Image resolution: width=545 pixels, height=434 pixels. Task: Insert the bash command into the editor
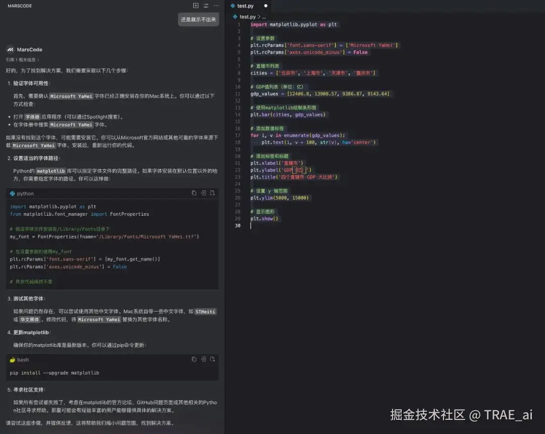pos(203,359)
